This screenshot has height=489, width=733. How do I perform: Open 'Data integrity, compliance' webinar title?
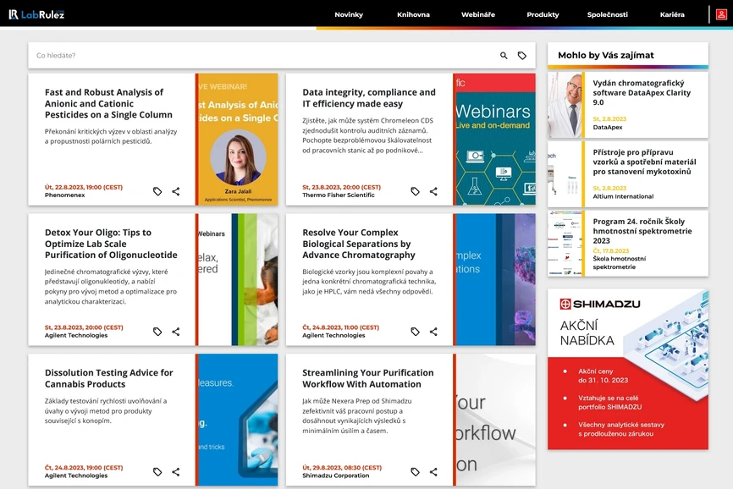click(x=369, y=98)
